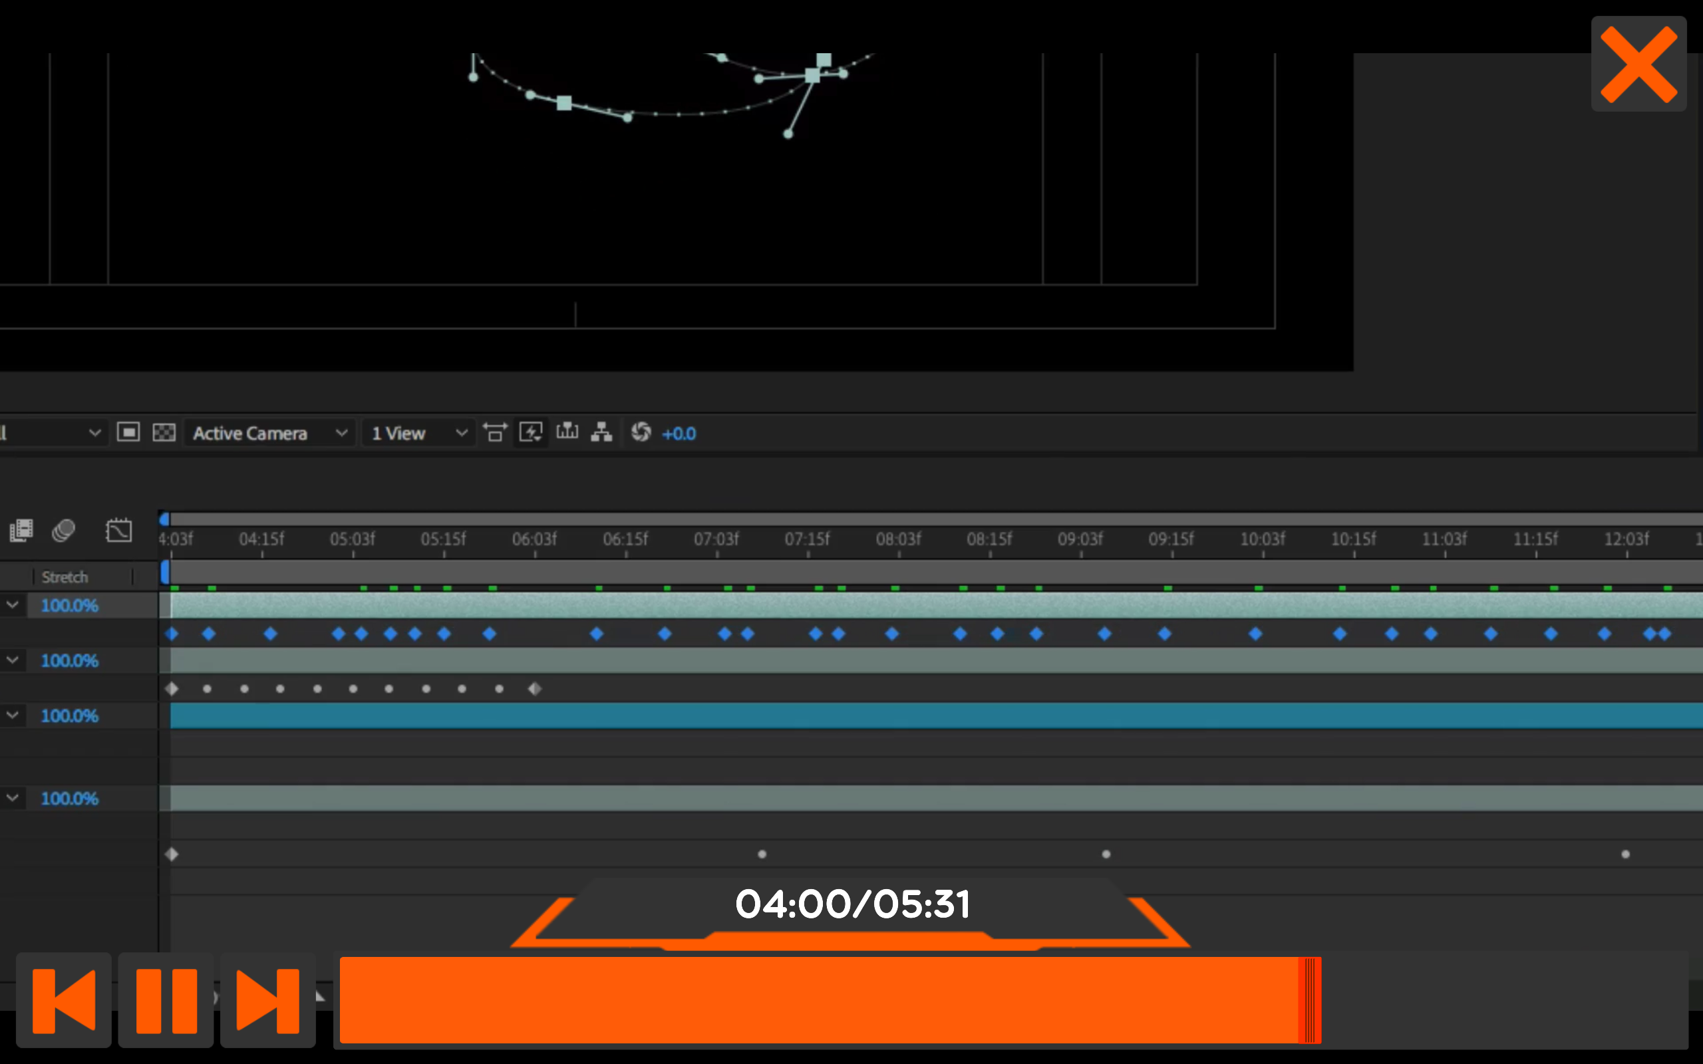The width and height of the screenshot is (1703, 1064).
Task: Edit first layer 100.0% stretch value
Action: [x=70, y=605]
